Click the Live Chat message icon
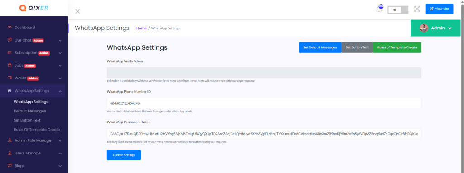This screenshot has width=464, height=173. coord(10,40)
